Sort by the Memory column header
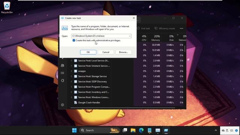240x135 pixels. [156, 38]
